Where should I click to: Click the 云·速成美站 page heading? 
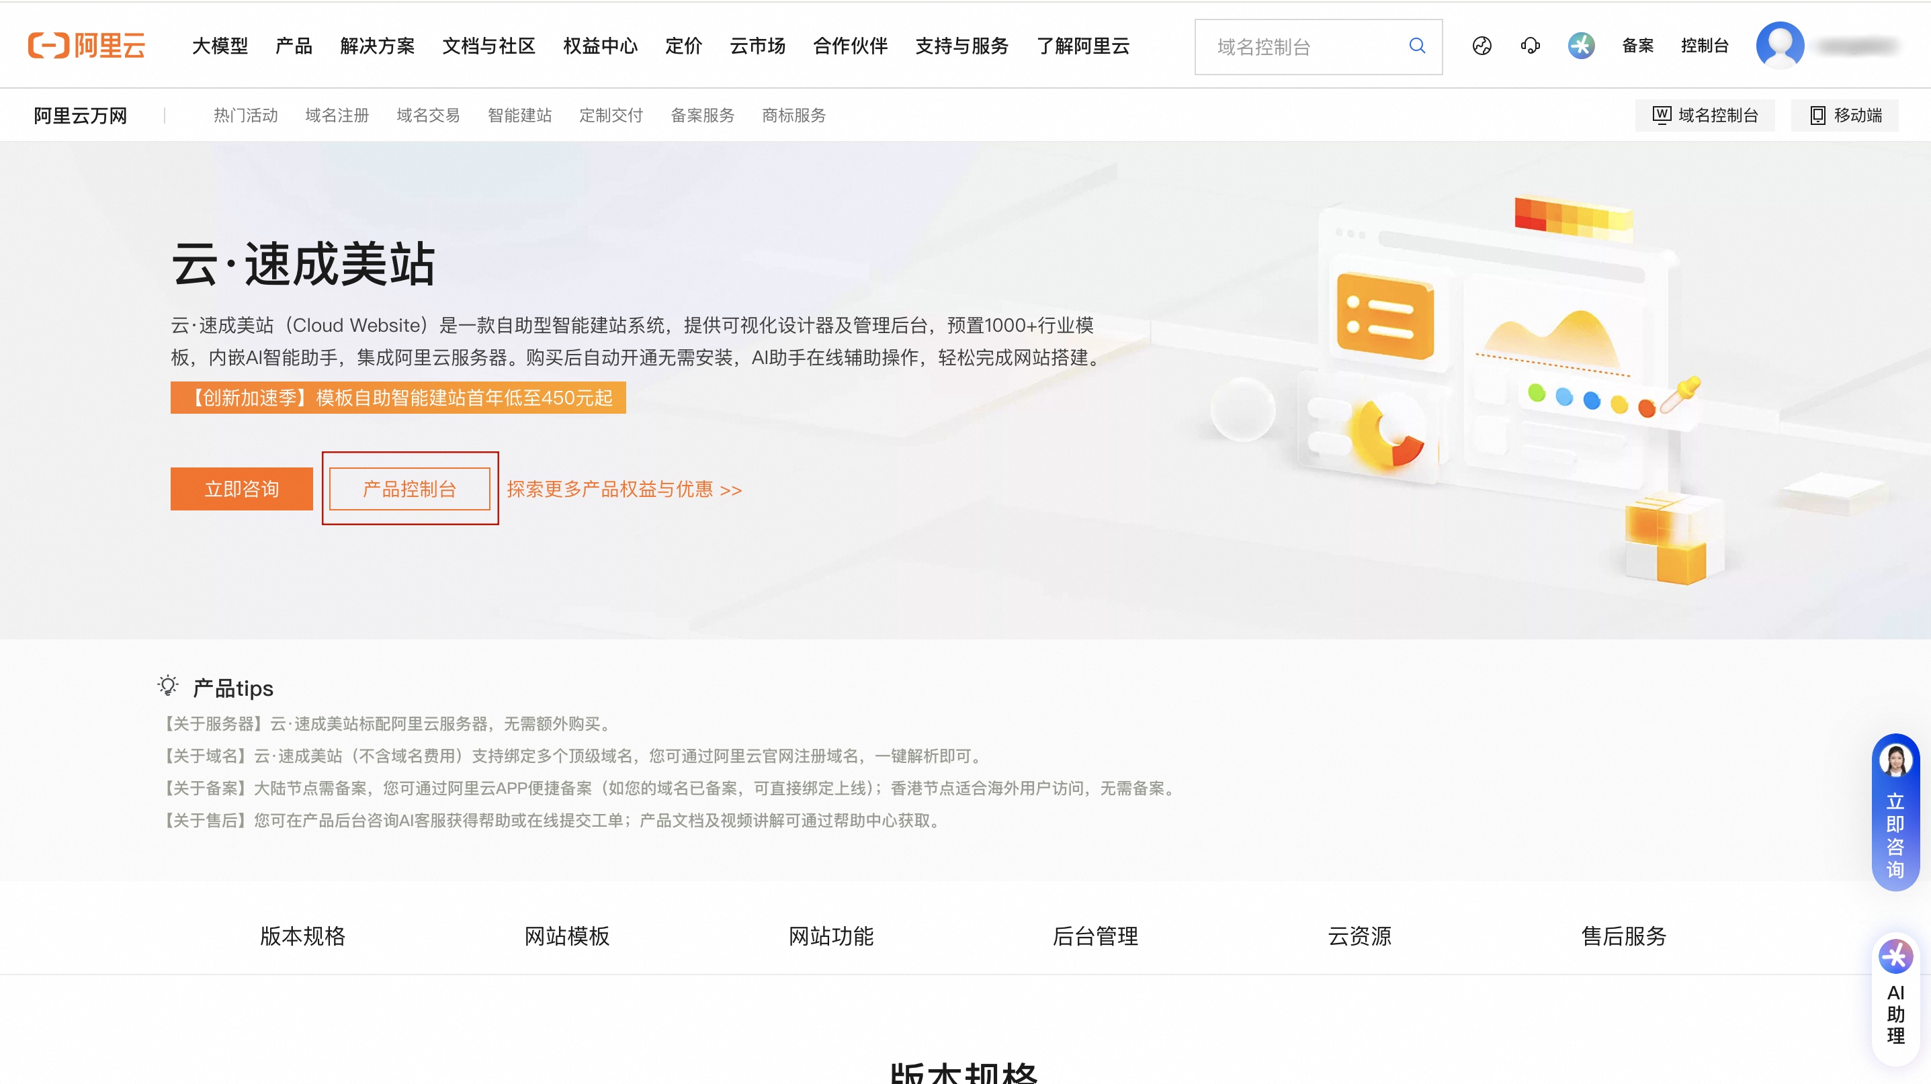point(303,264)
